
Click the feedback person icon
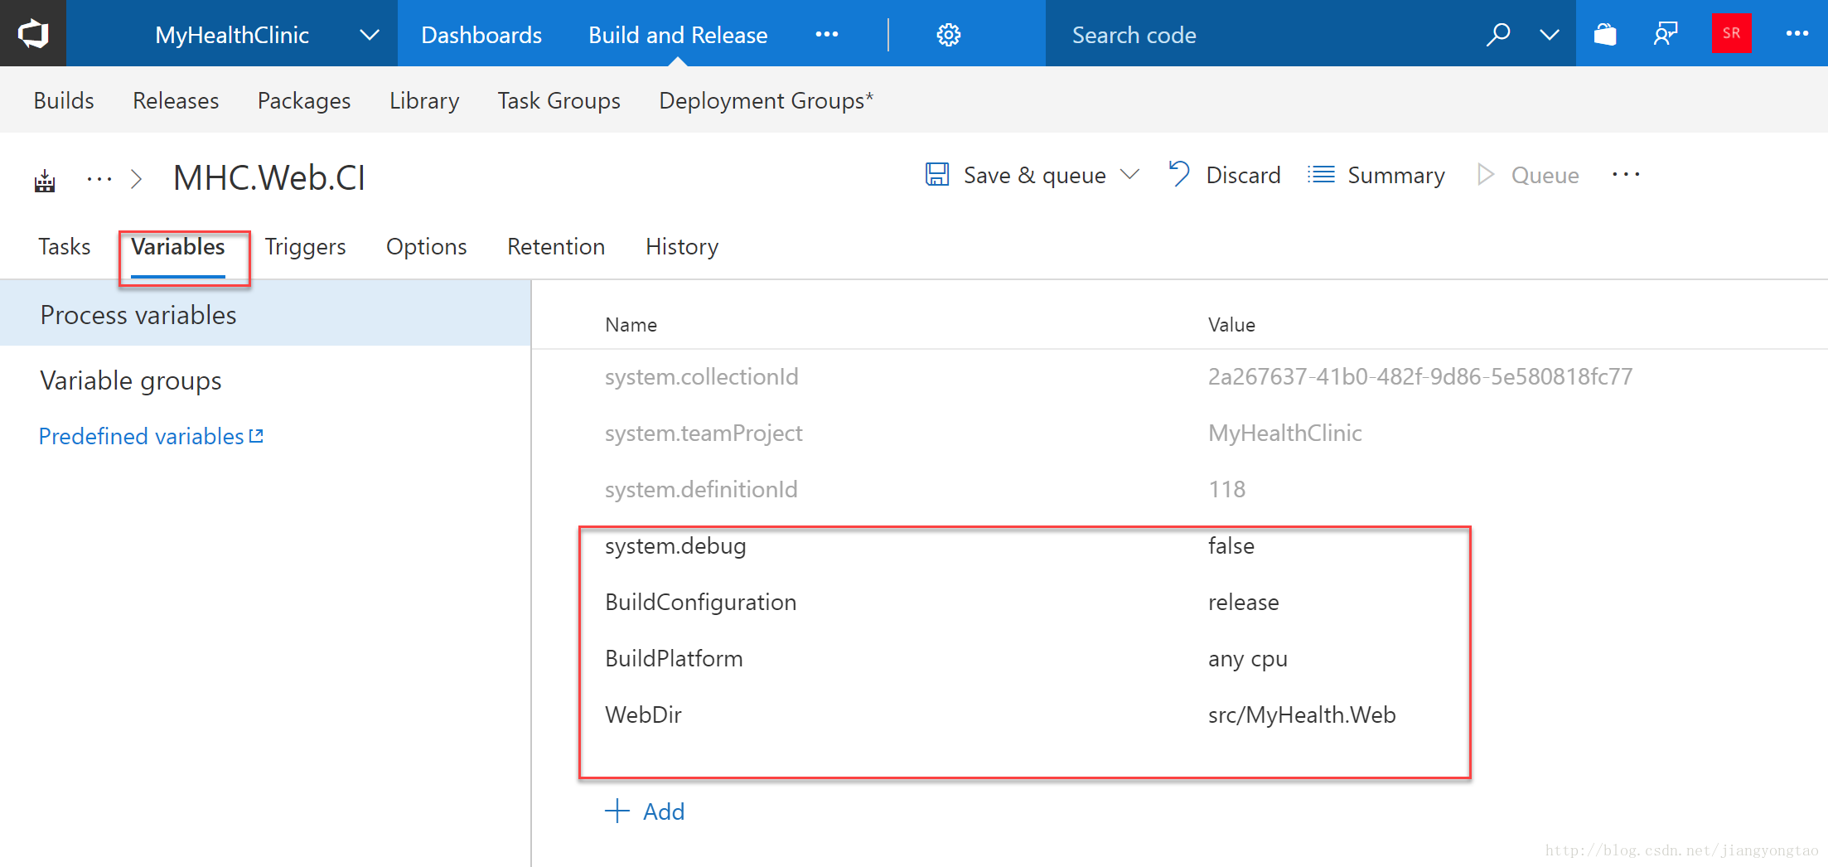[x=1665, y=35]
